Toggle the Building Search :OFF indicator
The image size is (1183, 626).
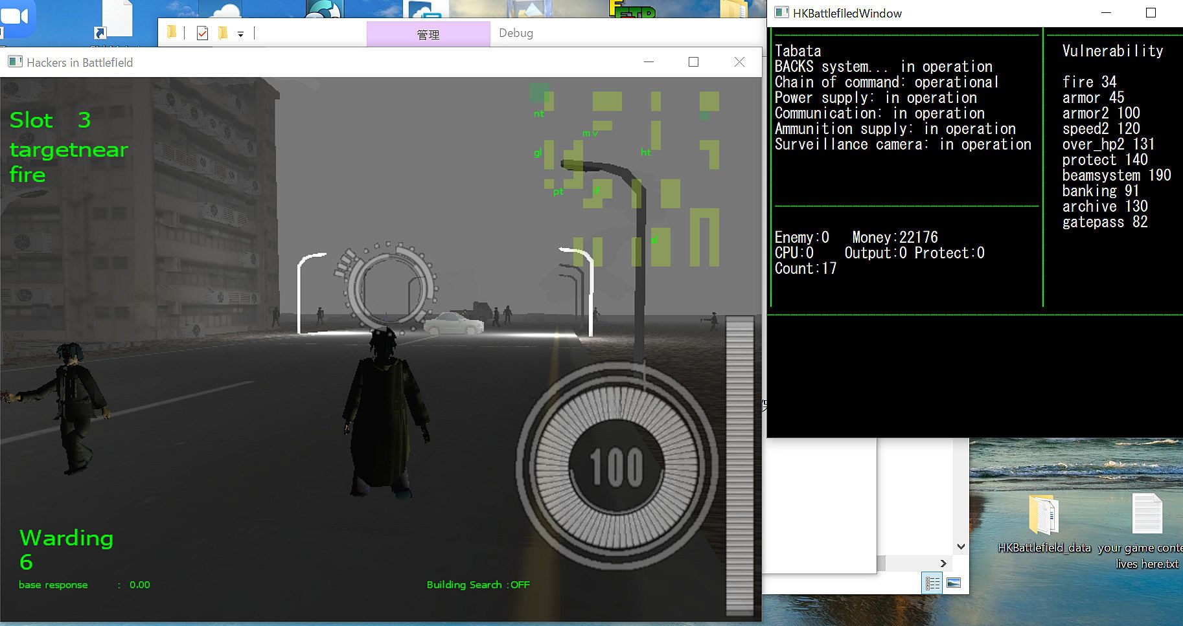coord(477,585)
